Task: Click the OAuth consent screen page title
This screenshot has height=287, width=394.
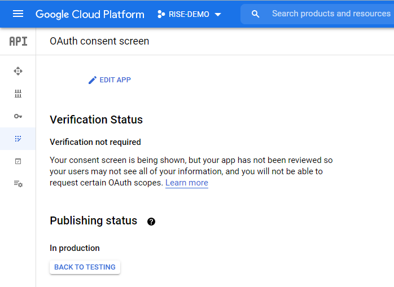Action: click(99, 41)
